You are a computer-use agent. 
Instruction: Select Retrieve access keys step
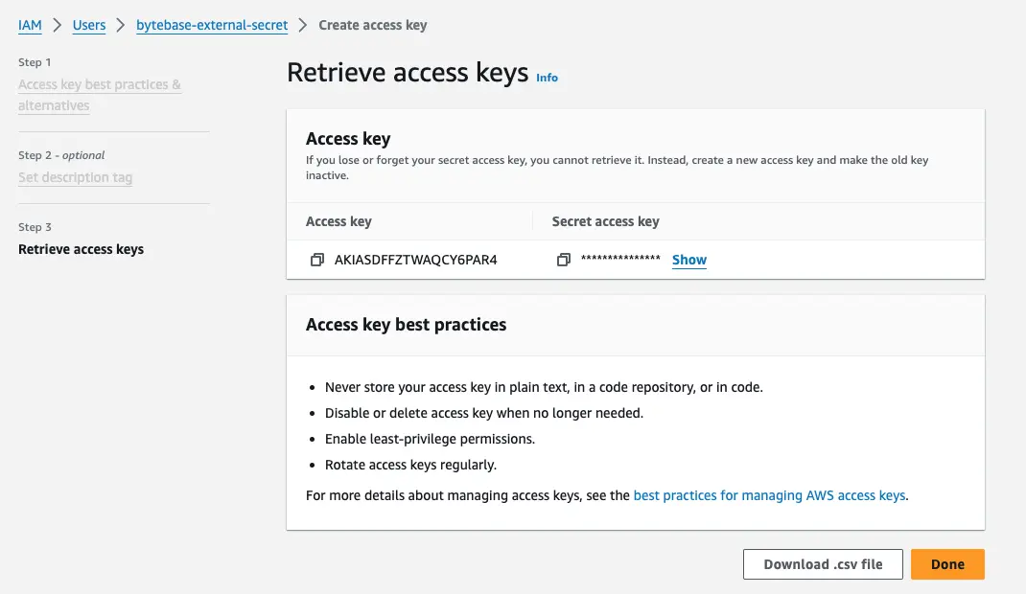click(x=82, y=250)
